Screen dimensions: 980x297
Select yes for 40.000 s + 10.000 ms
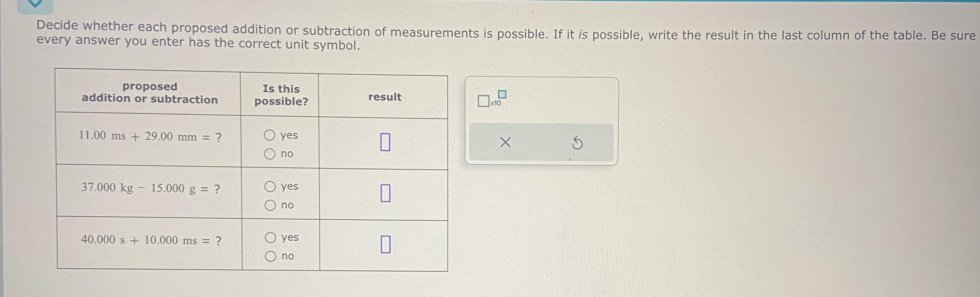click(271, 238)
